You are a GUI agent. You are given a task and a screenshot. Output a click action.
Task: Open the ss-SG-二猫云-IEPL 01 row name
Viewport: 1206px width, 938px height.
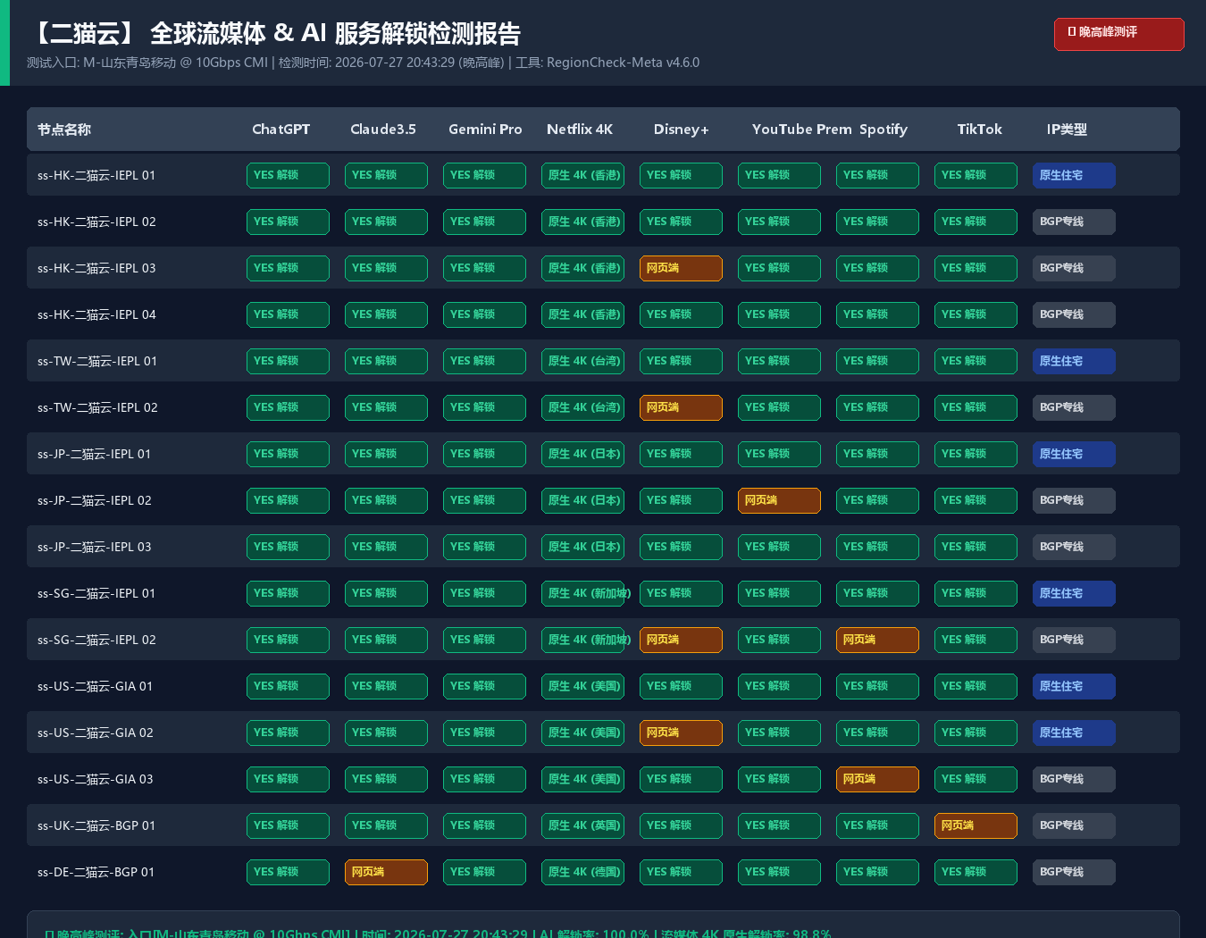[x=96, y=593]
